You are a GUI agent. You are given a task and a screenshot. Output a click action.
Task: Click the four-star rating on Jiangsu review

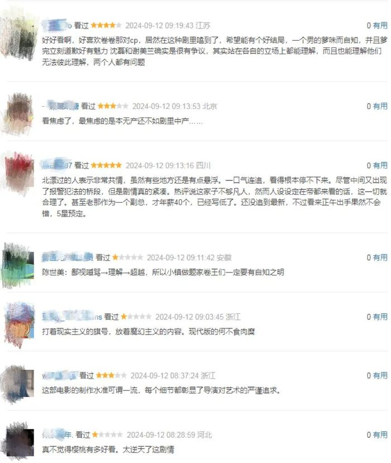(106, 26)
